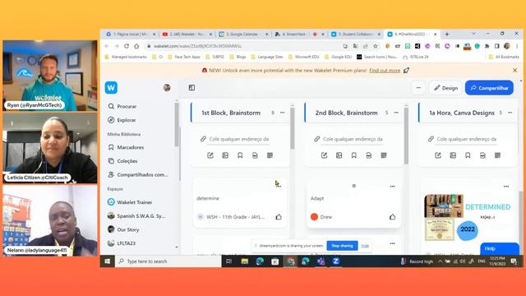Add image icon in 1st Block column
The width and height of the screenshot is (526, 296).
(x=225, y=155)
